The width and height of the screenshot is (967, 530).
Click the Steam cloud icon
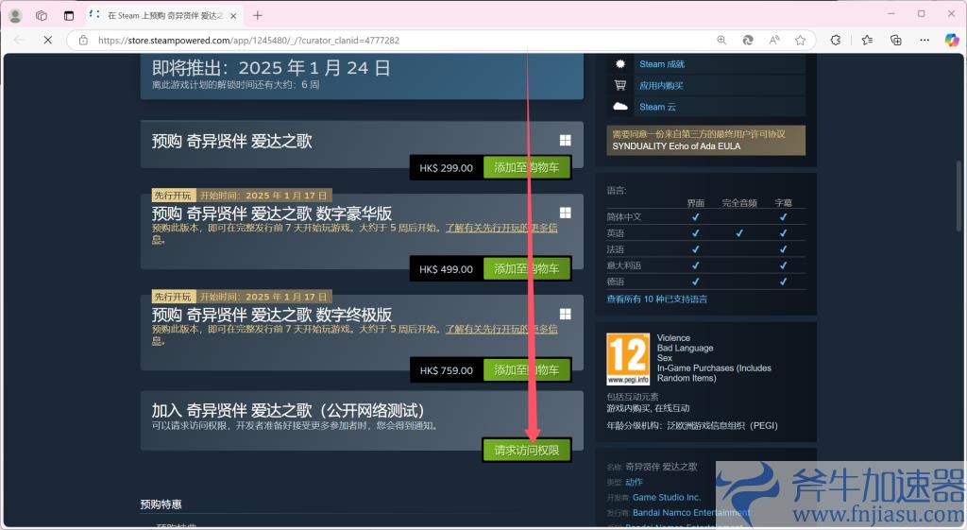[x=620, y=106]
